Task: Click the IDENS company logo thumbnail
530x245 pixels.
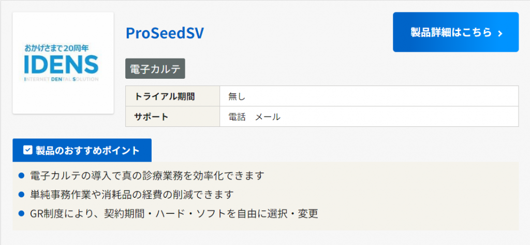Action: pos(63,64)
